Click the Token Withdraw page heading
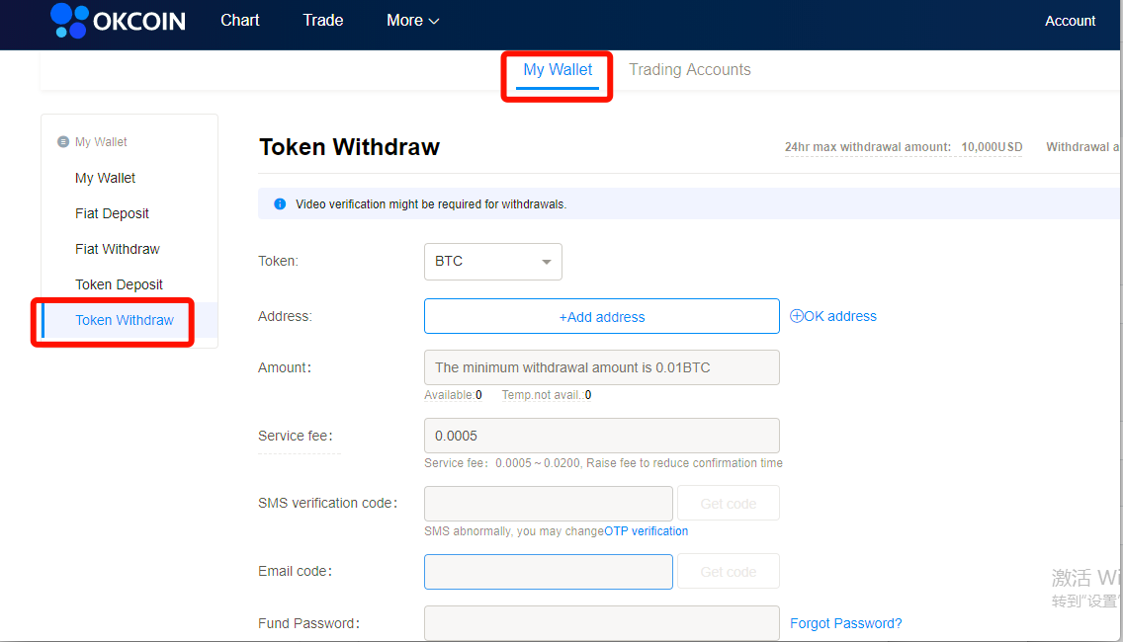This screenshot has height=642, width=1123. click(350, 147)
